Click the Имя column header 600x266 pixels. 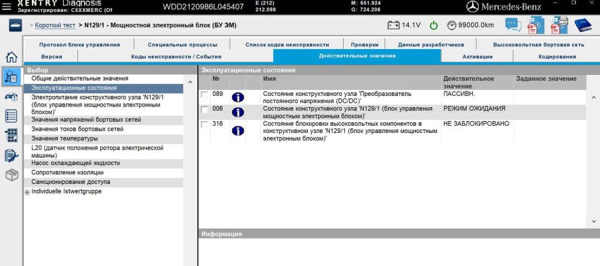point(351,82)
